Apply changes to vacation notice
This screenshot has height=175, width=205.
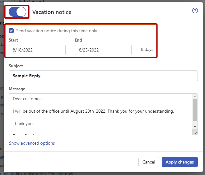point(179,162)
